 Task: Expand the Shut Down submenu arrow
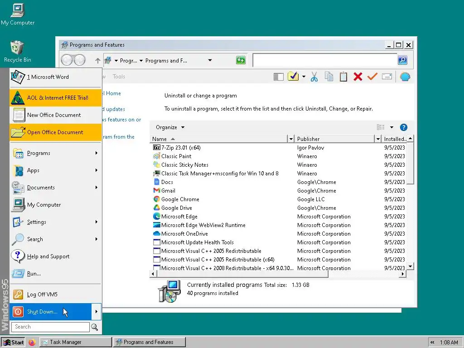tap(97, 312)
